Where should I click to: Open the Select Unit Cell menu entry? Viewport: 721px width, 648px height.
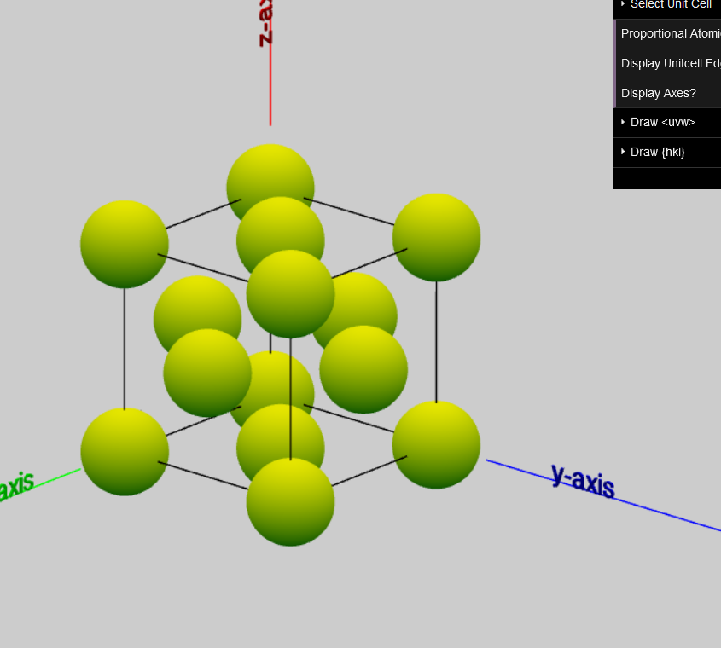672,4
